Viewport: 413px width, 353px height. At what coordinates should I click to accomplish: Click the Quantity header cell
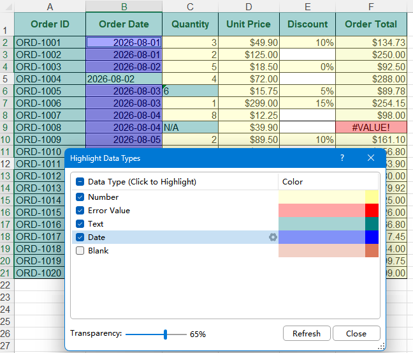tap(190, 24)
